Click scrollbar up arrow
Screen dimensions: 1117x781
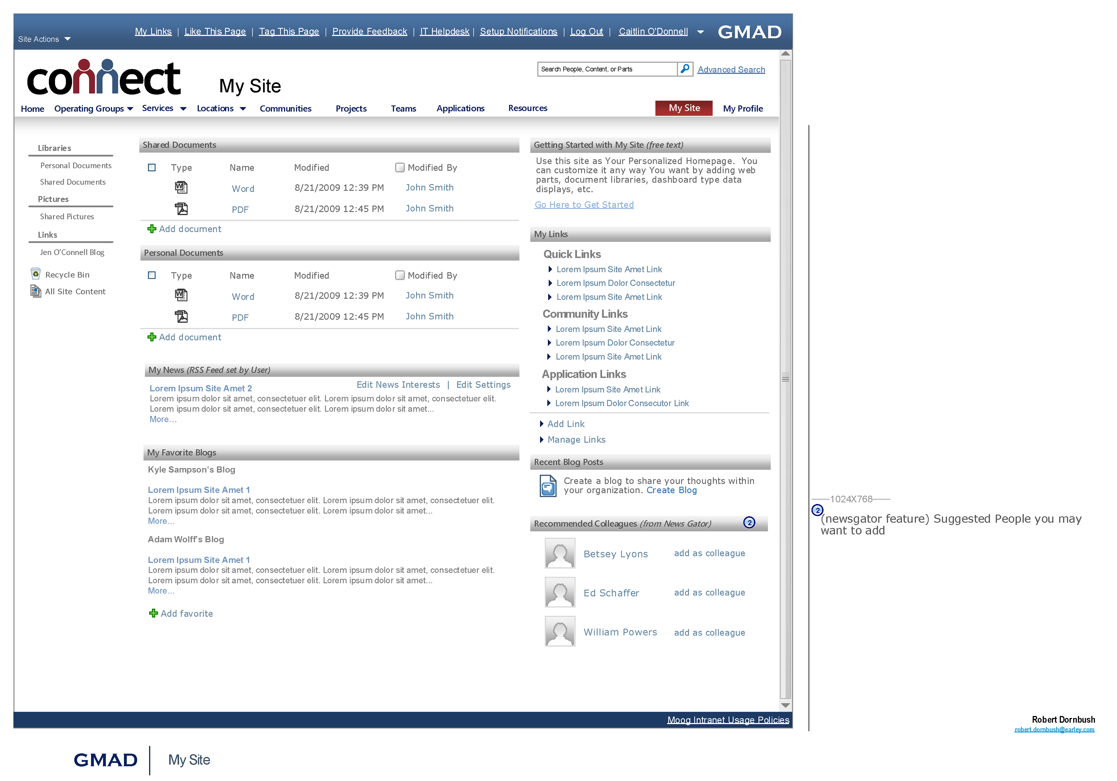click(x=785, y=53)
